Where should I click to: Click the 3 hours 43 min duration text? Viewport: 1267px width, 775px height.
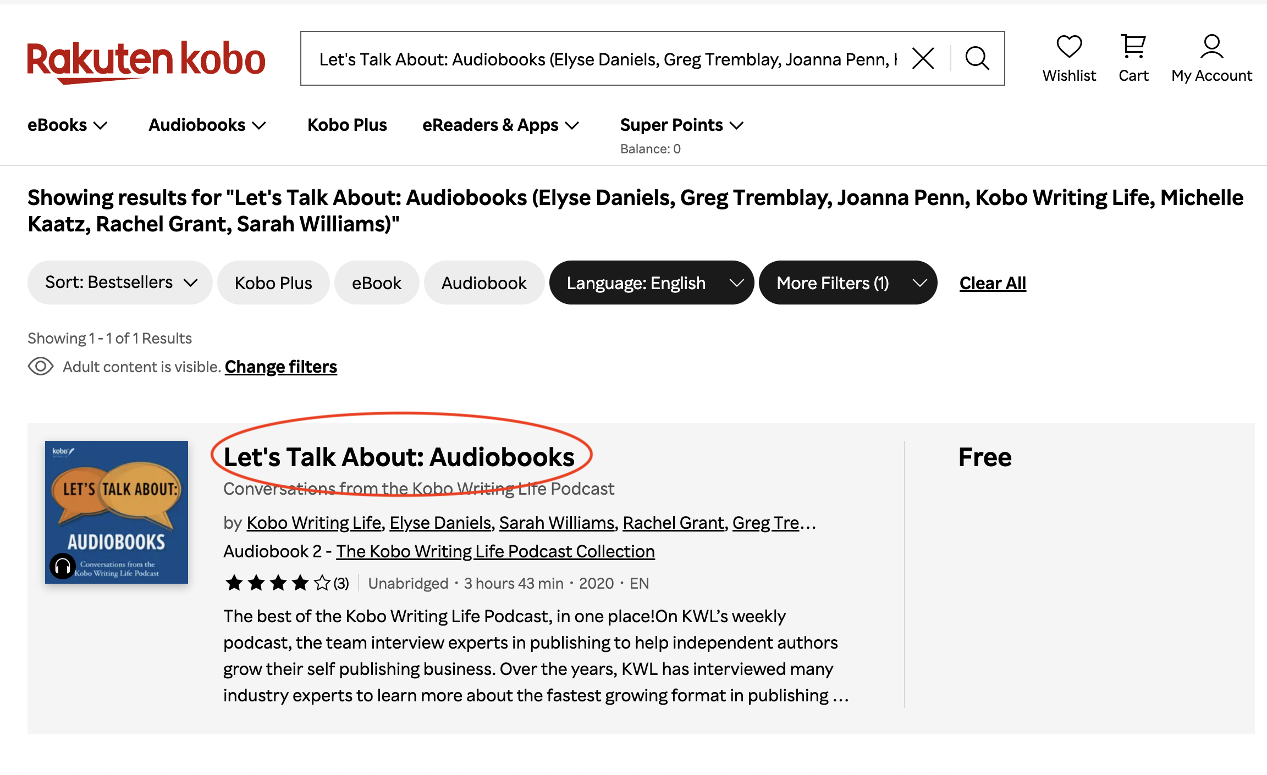pos(514,583)
